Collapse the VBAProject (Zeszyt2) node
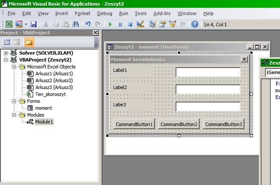280x185 pixels. coord(6,60)
